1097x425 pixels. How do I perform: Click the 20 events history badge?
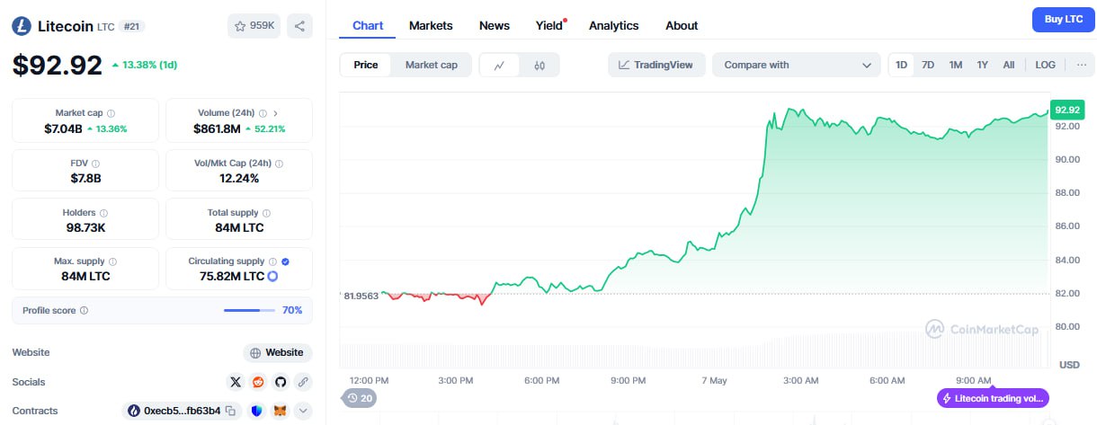tap(359, 398)
